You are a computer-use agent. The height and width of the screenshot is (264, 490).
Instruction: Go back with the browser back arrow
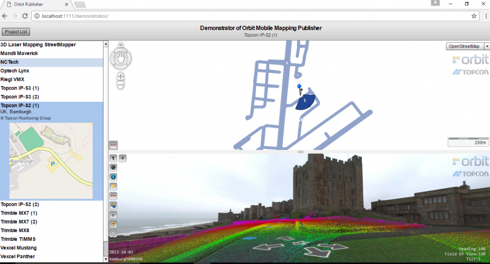click(x=5, y=16)
